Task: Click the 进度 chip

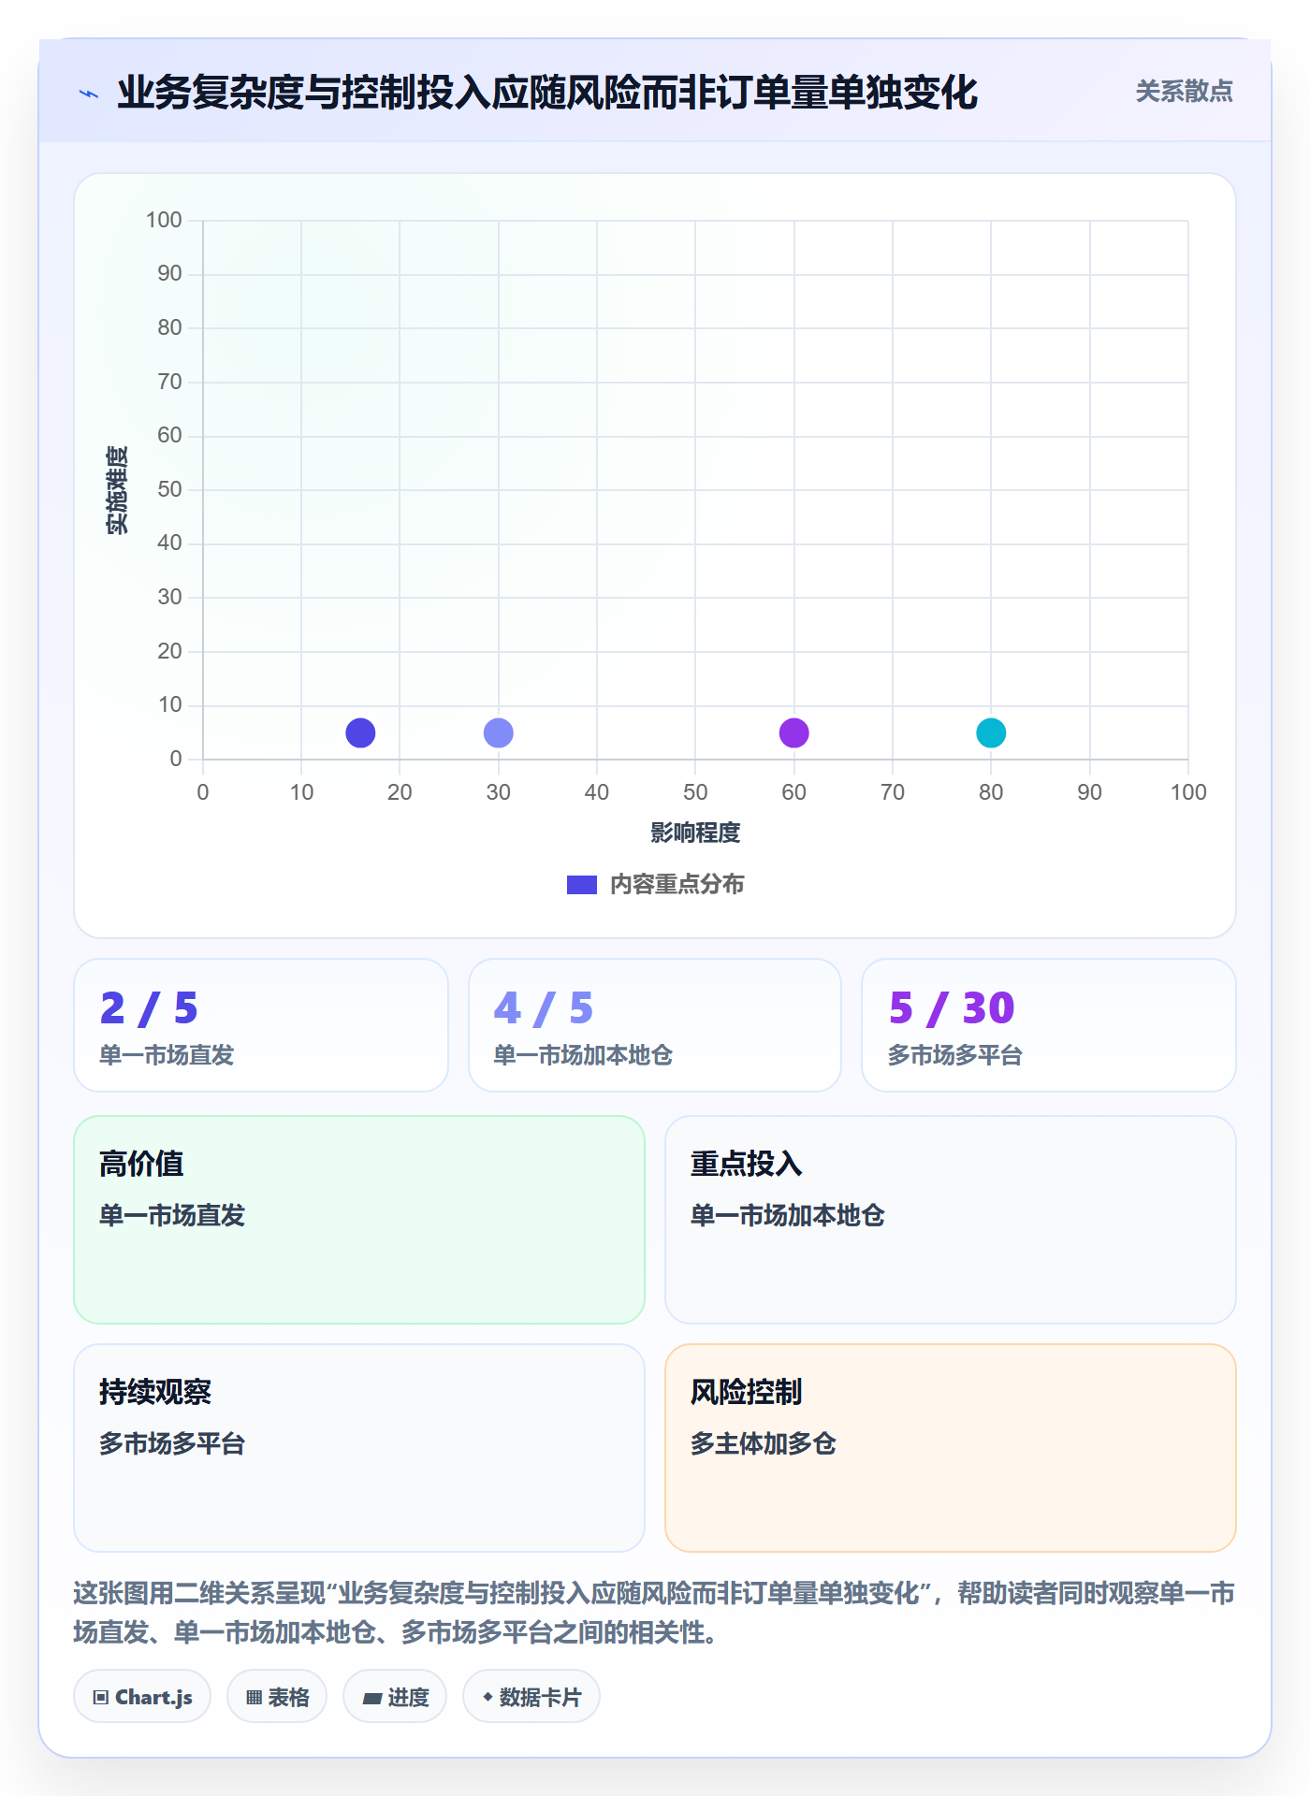Action: (395, 1697)
